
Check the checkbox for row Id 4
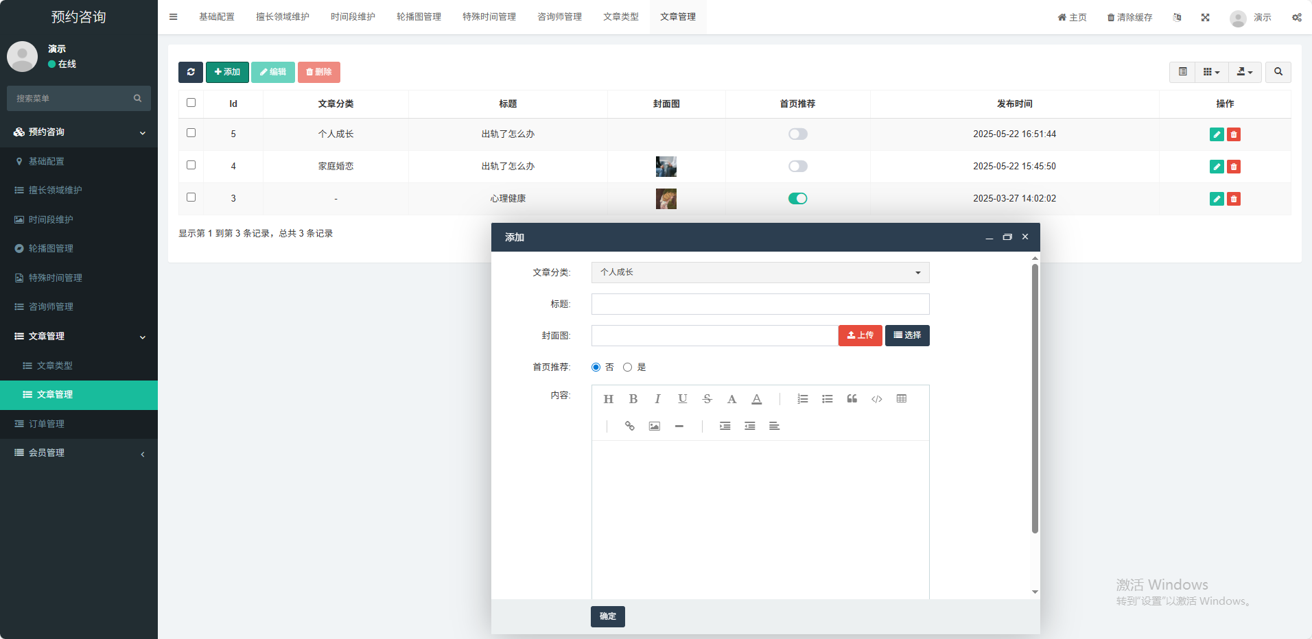[191, 165]
